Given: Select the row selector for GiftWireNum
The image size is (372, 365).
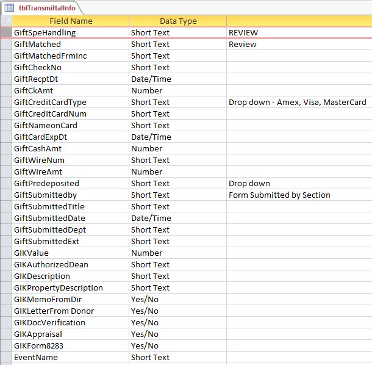Looking at the screenshot, I should click(6, 160).
